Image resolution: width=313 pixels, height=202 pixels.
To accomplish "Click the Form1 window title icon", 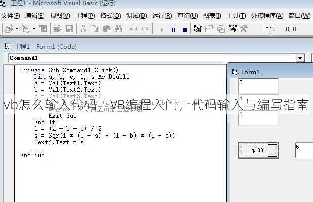I will pyautogui.click(x=235, y=72).
